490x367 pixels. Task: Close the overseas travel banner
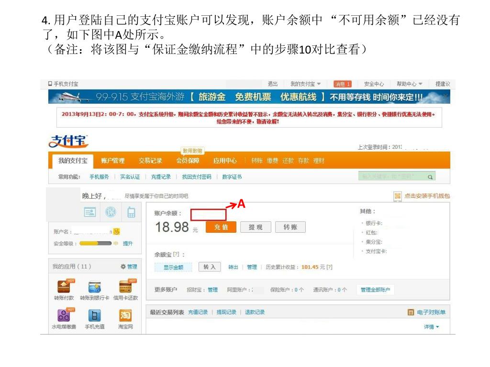tap(446, 96)
